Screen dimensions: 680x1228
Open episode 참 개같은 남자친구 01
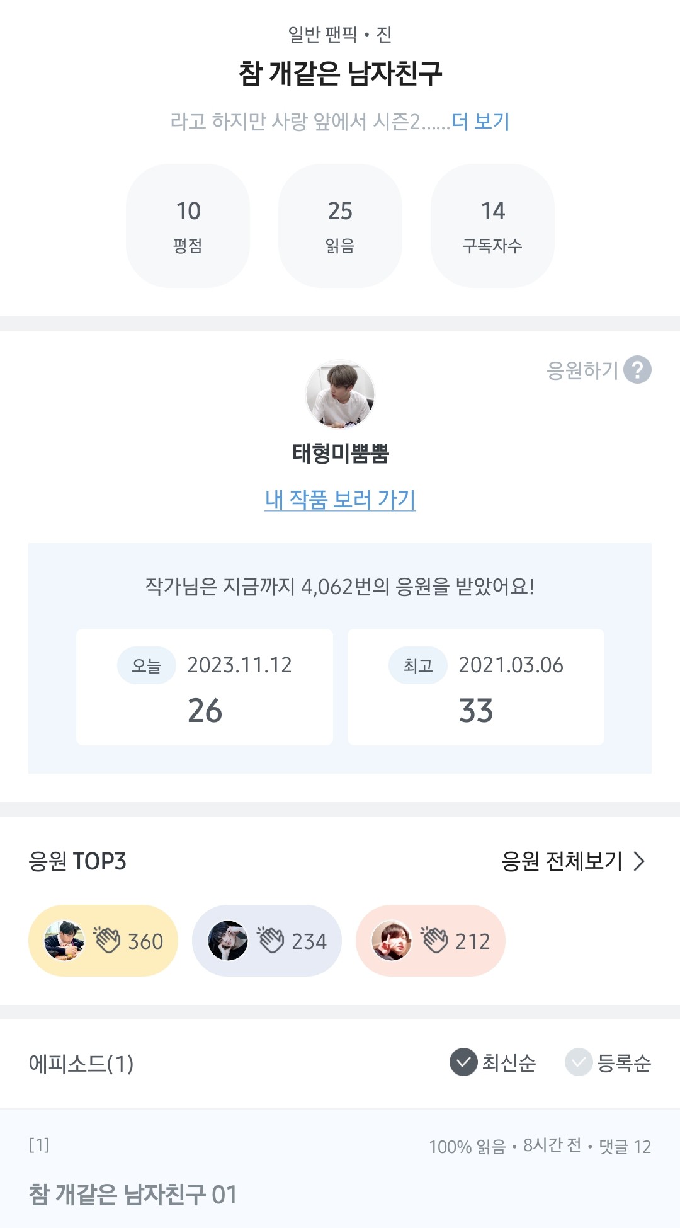(133, 1194)
